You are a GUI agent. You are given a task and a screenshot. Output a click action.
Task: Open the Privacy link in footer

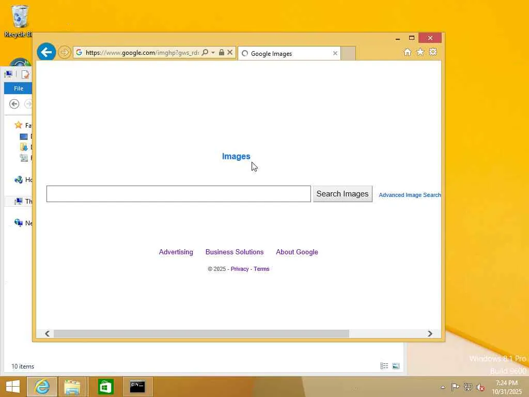pos(240,269)
